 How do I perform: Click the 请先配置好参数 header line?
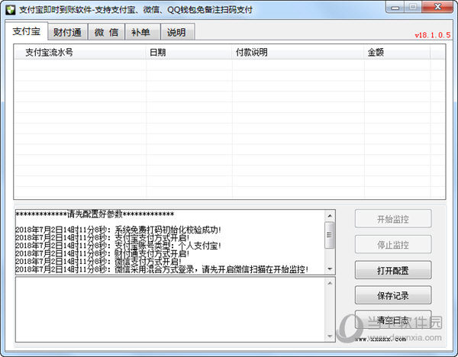pyautogui.click(x=95, y=214)
